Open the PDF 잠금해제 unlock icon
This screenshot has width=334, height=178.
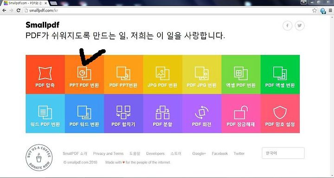[x=241, y=112]
